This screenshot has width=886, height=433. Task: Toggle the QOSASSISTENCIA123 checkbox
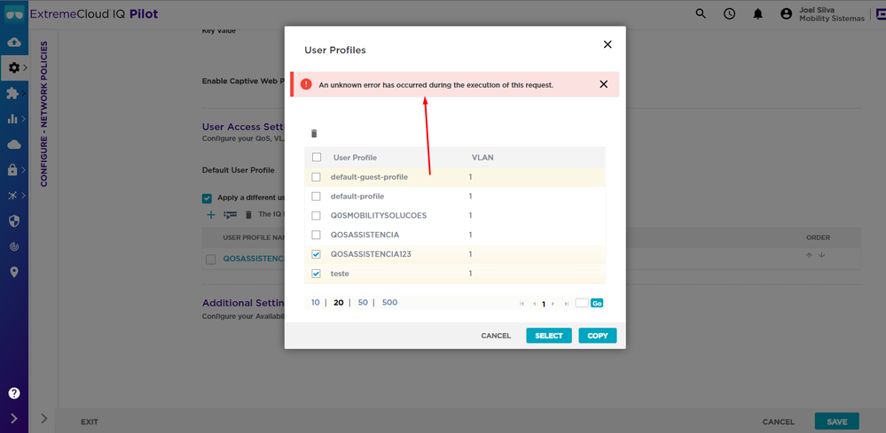click(317, 254)
